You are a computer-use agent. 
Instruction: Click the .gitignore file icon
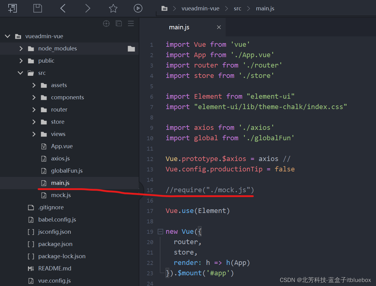click(31, 207)
